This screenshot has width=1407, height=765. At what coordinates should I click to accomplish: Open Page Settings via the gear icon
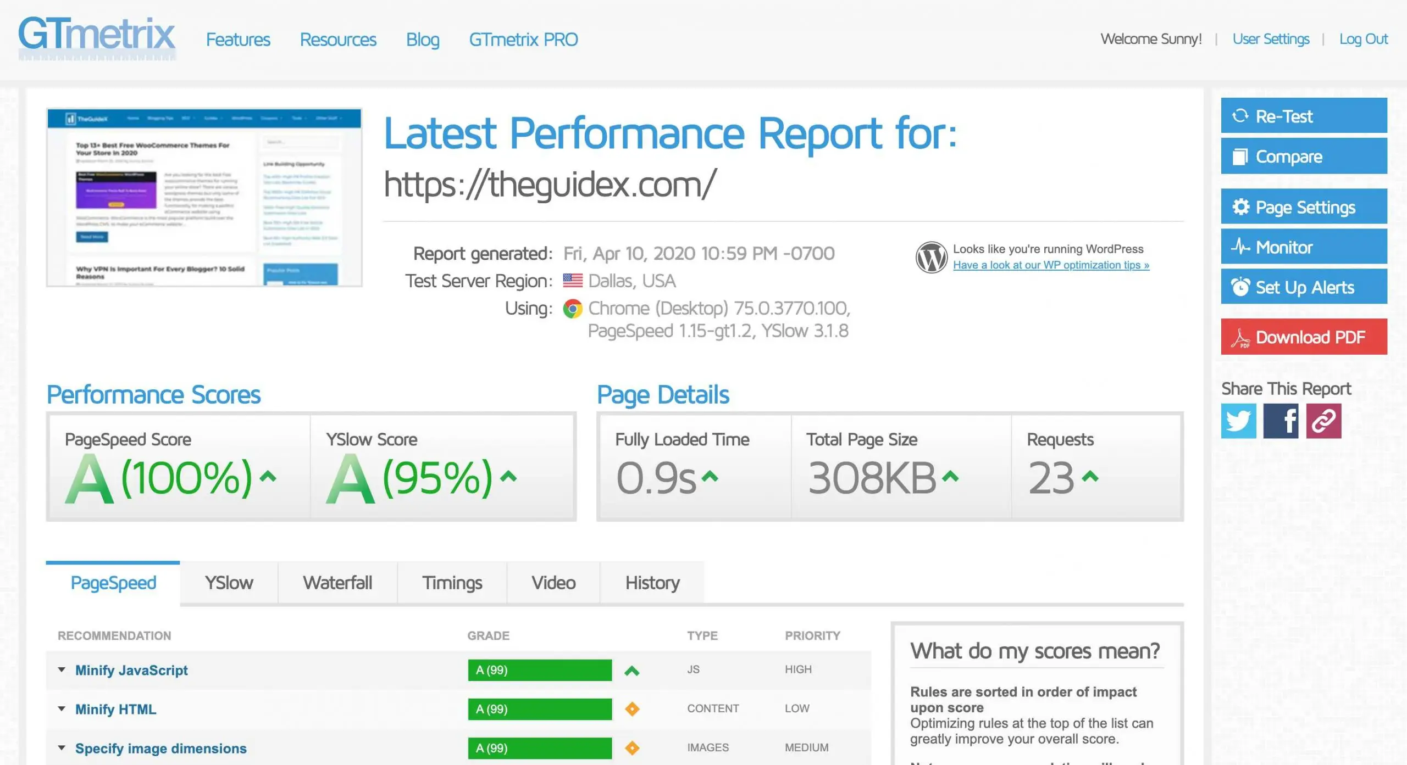click(x=1241, y=207)
